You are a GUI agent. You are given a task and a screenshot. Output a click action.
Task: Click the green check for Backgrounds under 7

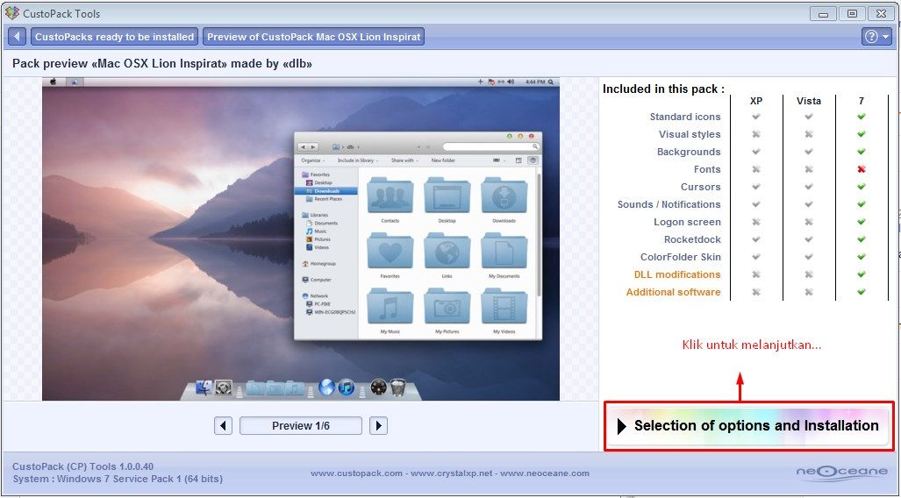pyautogui.click(x=862, y=152)
